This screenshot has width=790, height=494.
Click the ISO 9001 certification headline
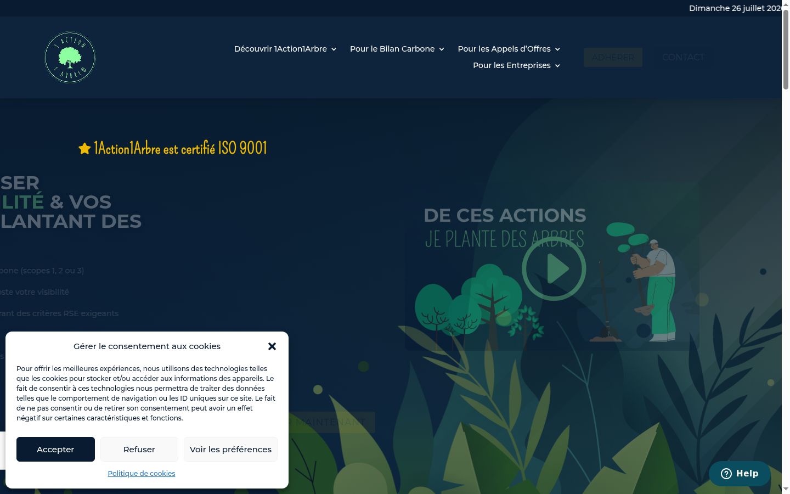[180, 148]
